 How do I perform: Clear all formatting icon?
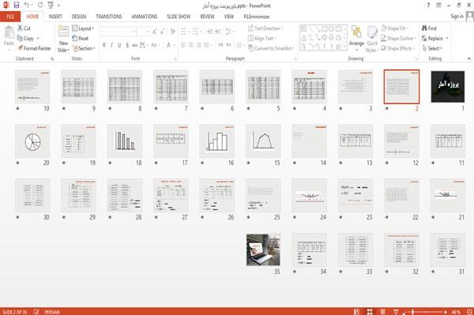pos(172,32)
